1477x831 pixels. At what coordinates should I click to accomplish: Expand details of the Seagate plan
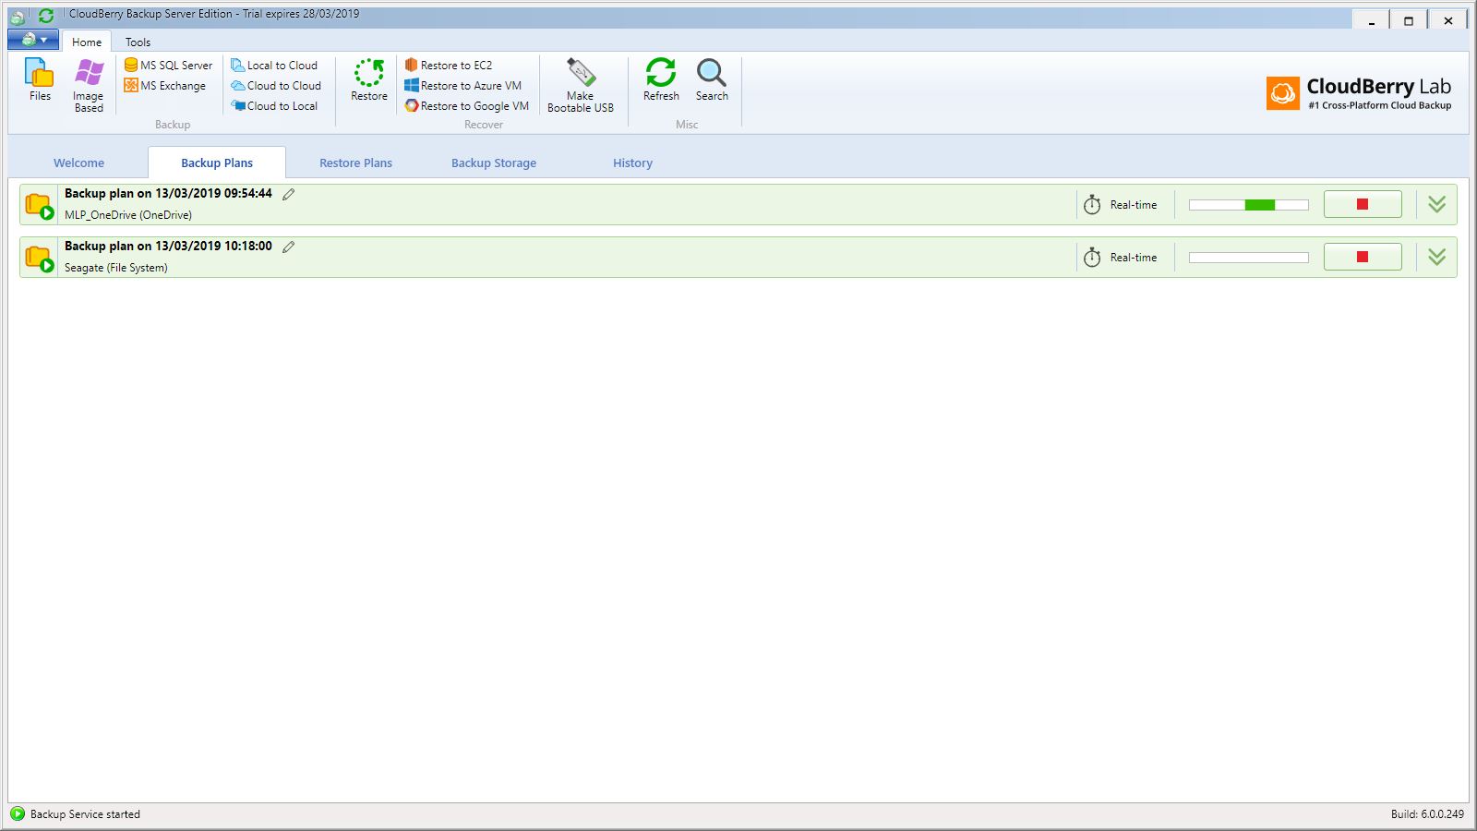point(1436,257)
